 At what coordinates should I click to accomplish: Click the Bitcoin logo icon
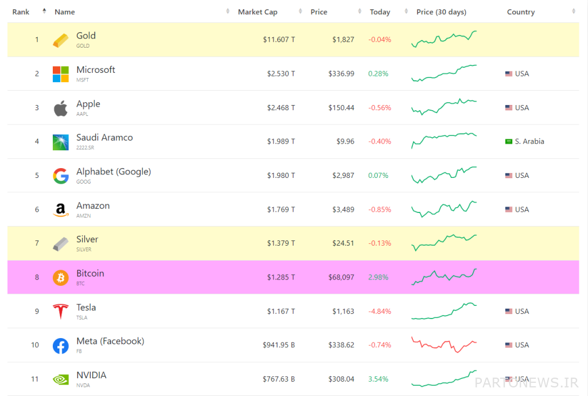[x=60, y=278]
